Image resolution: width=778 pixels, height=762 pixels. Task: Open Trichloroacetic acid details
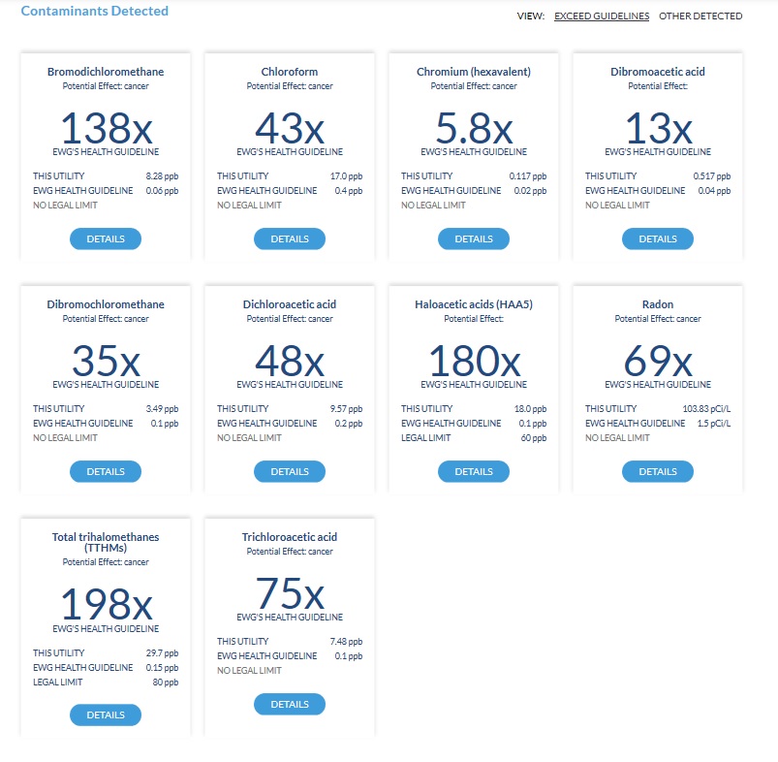pos(290,705)
